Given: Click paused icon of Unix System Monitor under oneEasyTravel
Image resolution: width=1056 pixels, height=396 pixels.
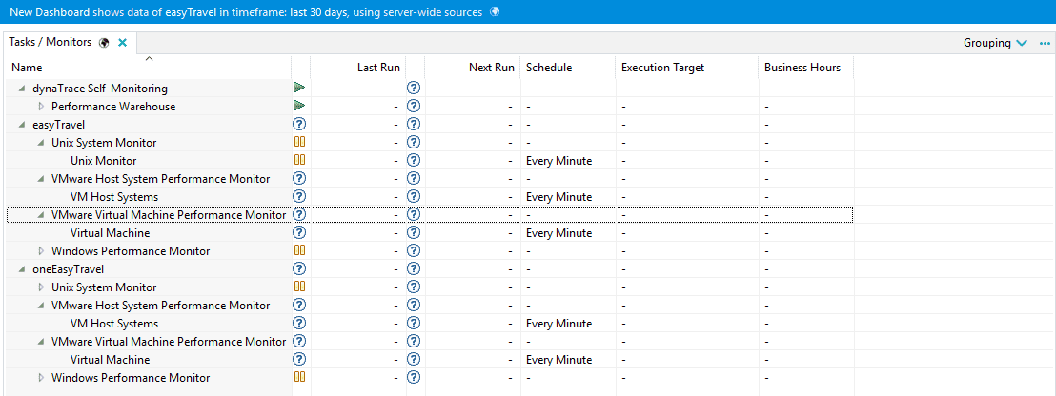Looking at the screenshot, I should [x=299, y=287].
